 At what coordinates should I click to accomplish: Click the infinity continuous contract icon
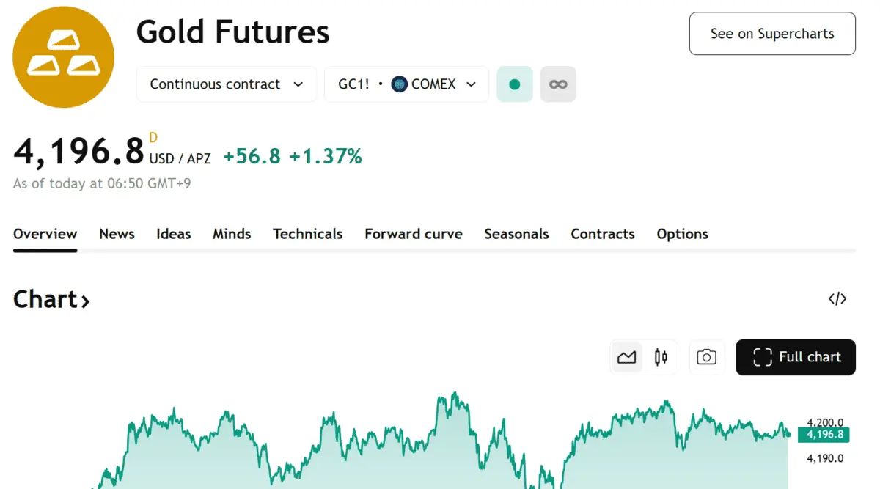(x=558, y=84)
